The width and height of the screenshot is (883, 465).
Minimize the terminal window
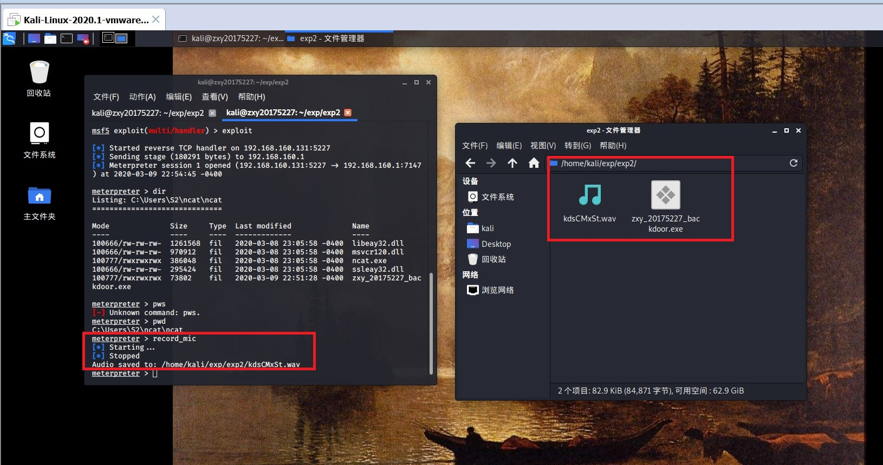(x=405, y=82)
